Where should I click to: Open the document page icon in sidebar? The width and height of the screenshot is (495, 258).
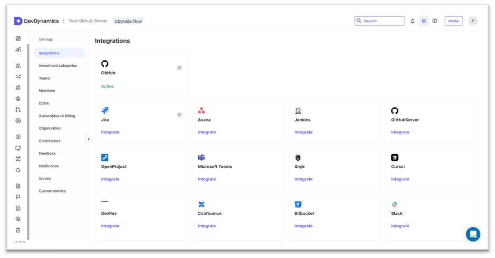[x=18, y=186]
